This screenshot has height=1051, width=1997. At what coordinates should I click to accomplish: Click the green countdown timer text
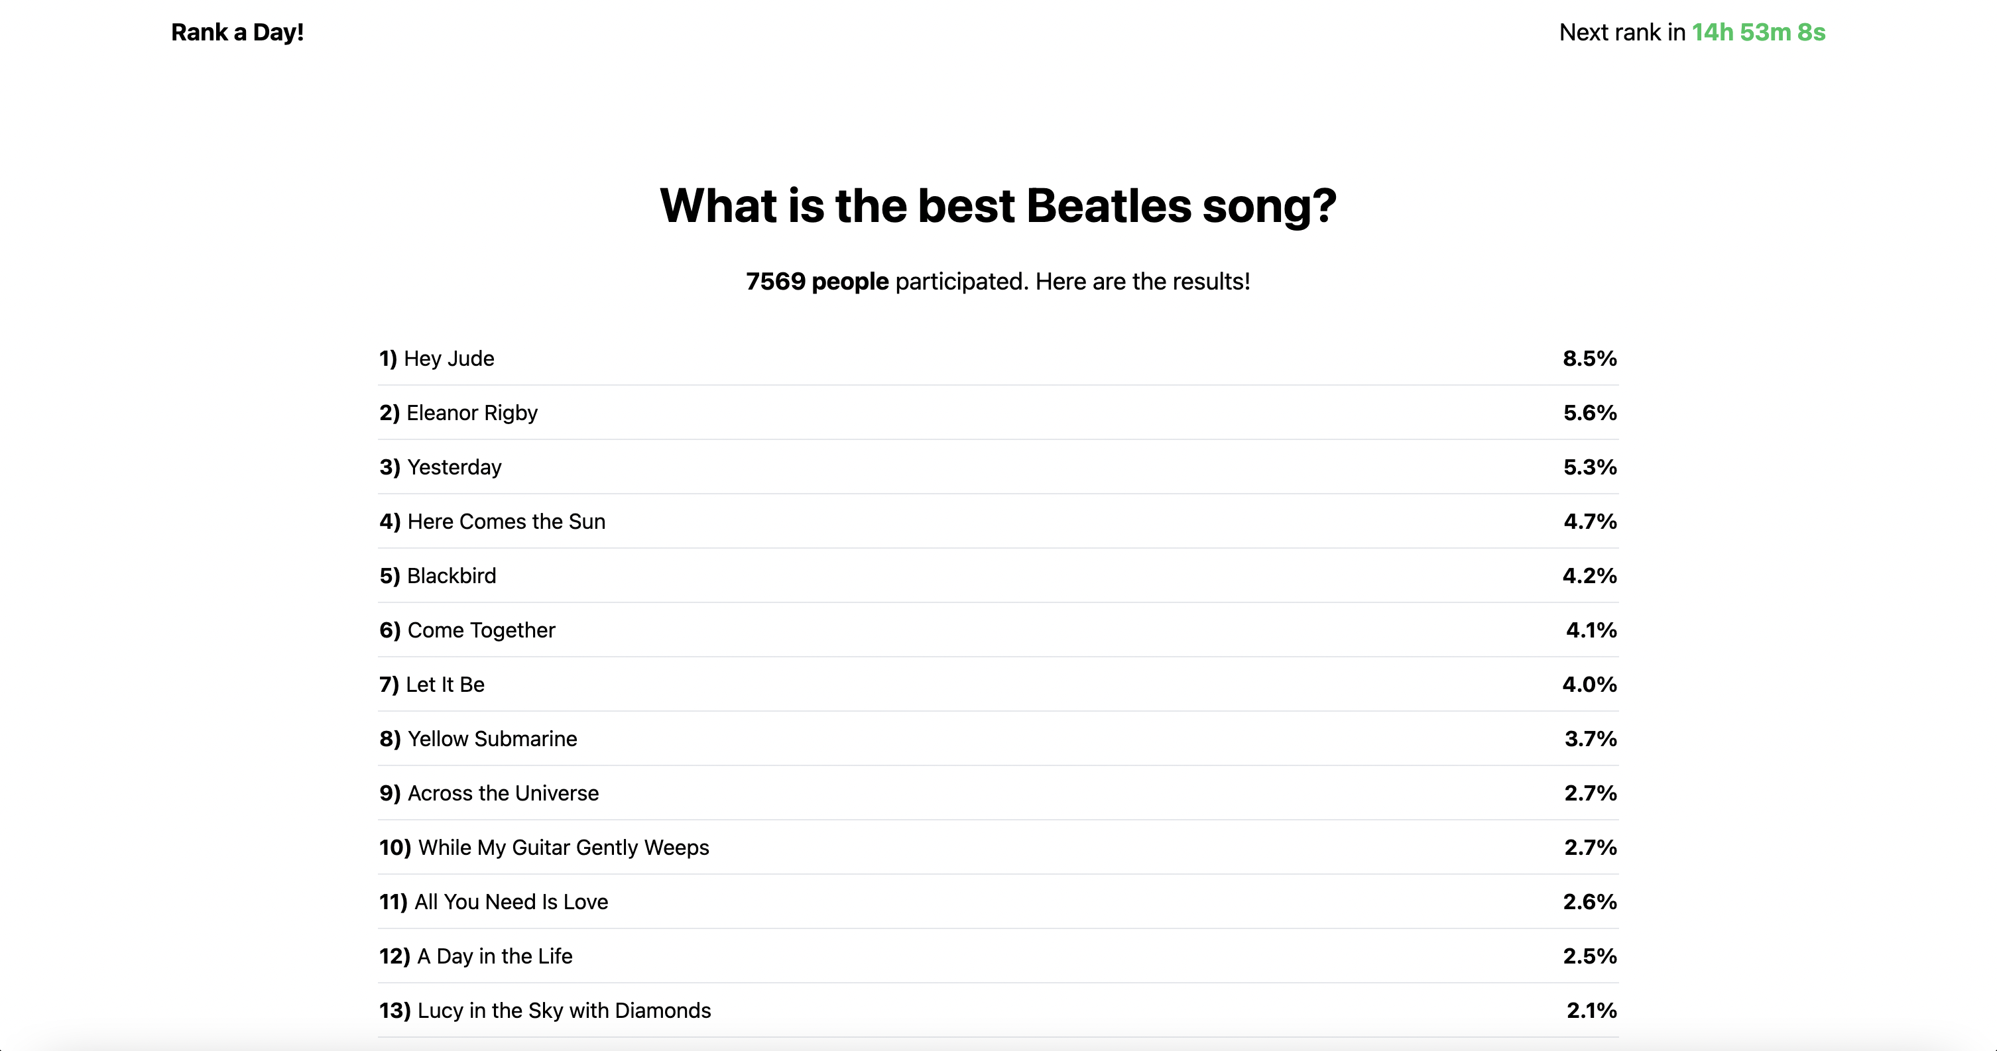[x=1758, y=32]
